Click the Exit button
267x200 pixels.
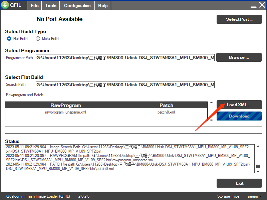[239, 183]
